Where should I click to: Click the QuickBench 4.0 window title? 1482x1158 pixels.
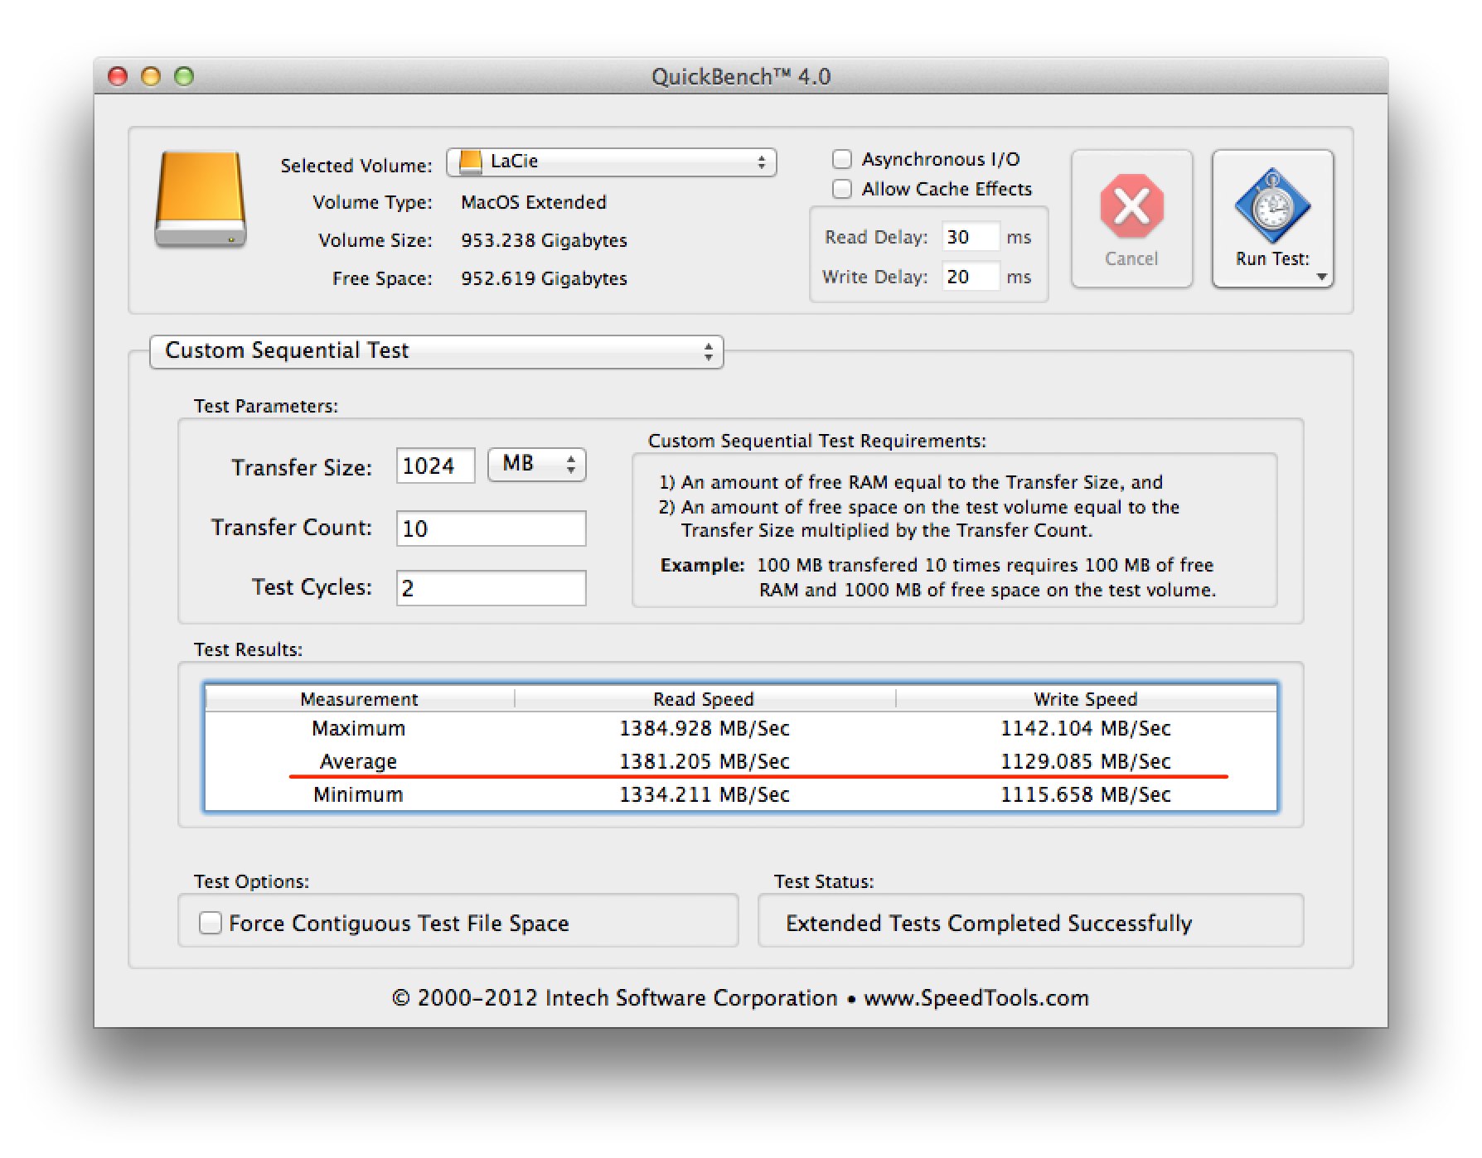(x=741, y=76)
